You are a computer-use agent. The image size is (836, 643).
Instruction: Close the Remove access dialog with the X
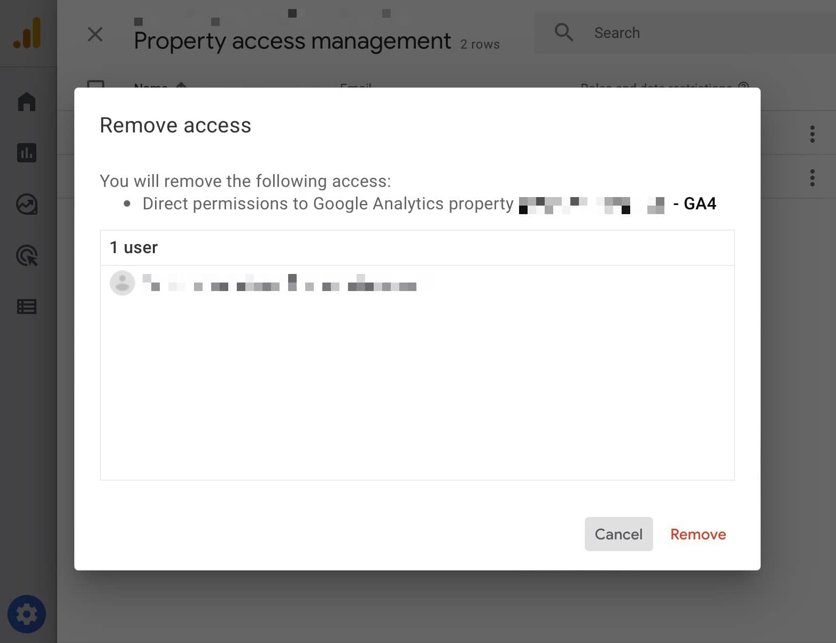(95, 34)
